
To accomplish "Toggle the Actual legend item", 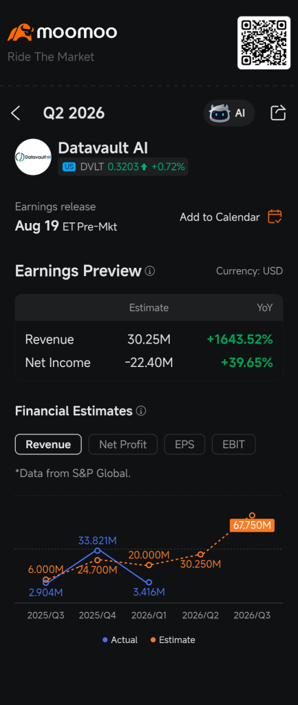I will (120, 640).
